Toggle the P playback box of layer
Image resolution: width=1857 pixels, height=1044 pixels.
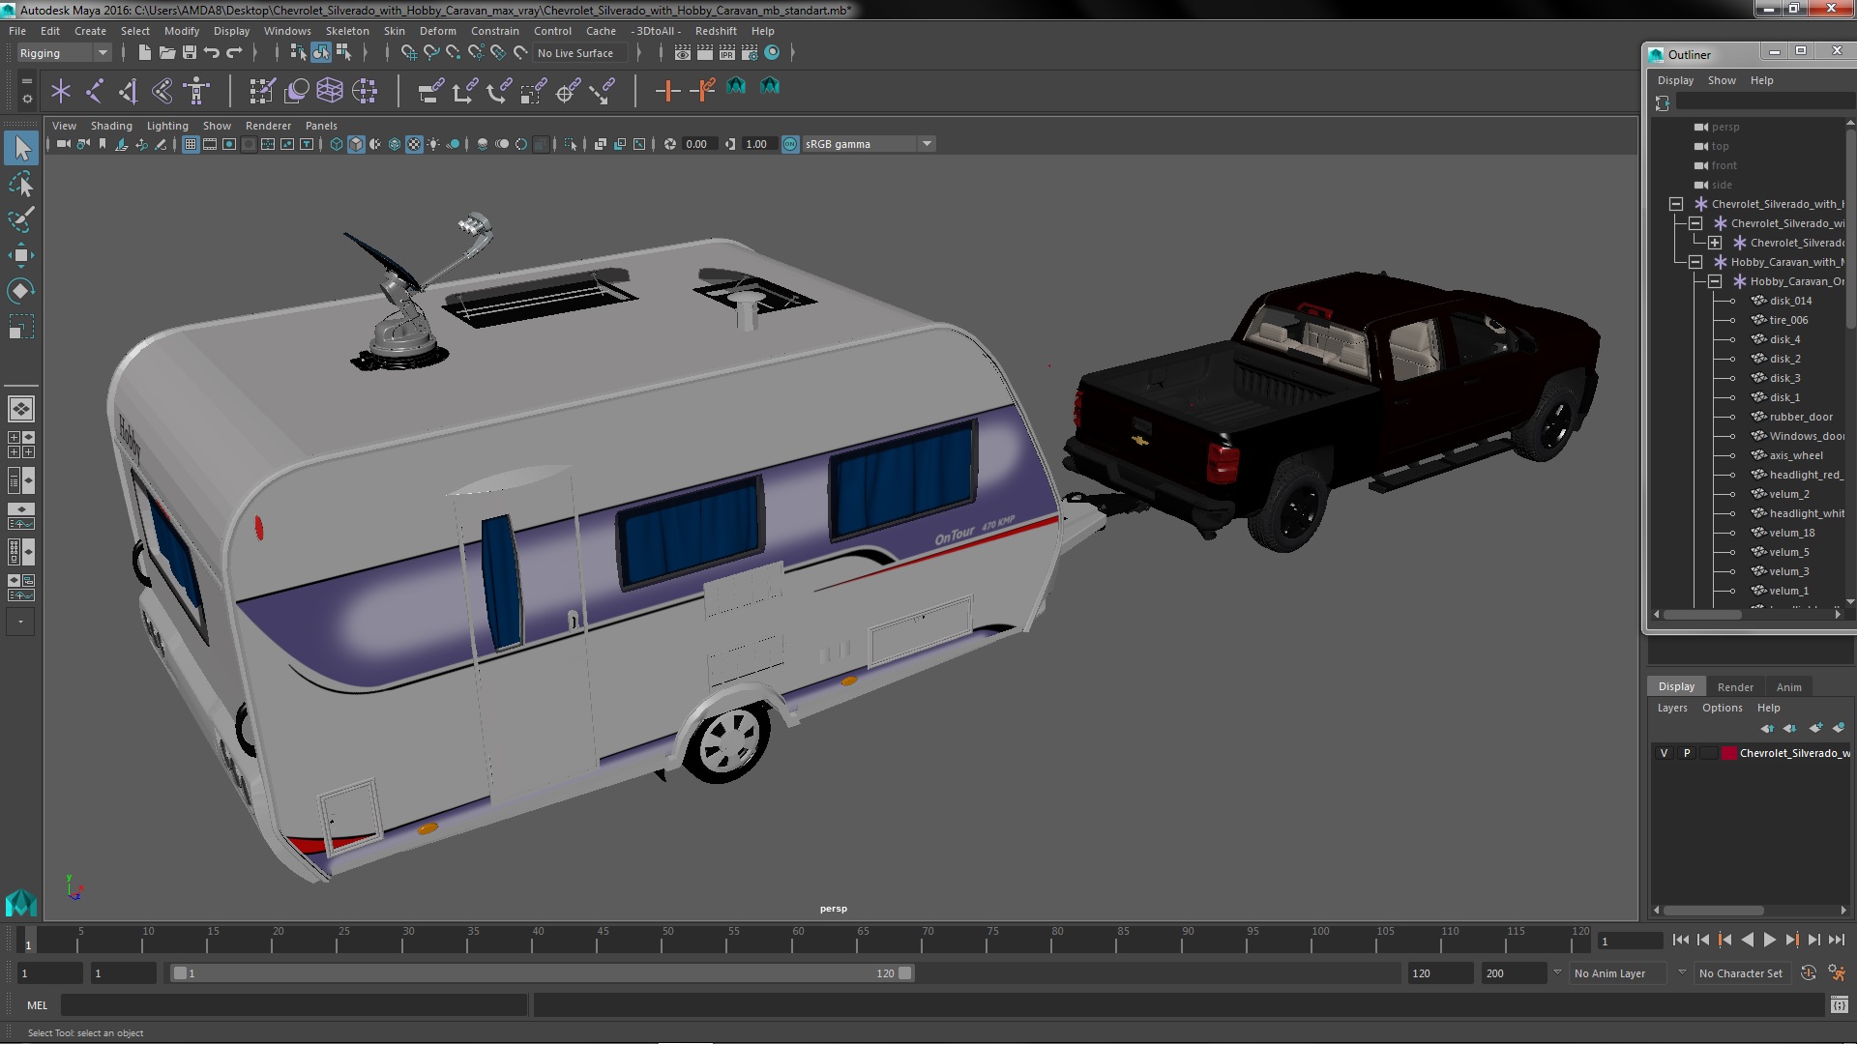1687,753
